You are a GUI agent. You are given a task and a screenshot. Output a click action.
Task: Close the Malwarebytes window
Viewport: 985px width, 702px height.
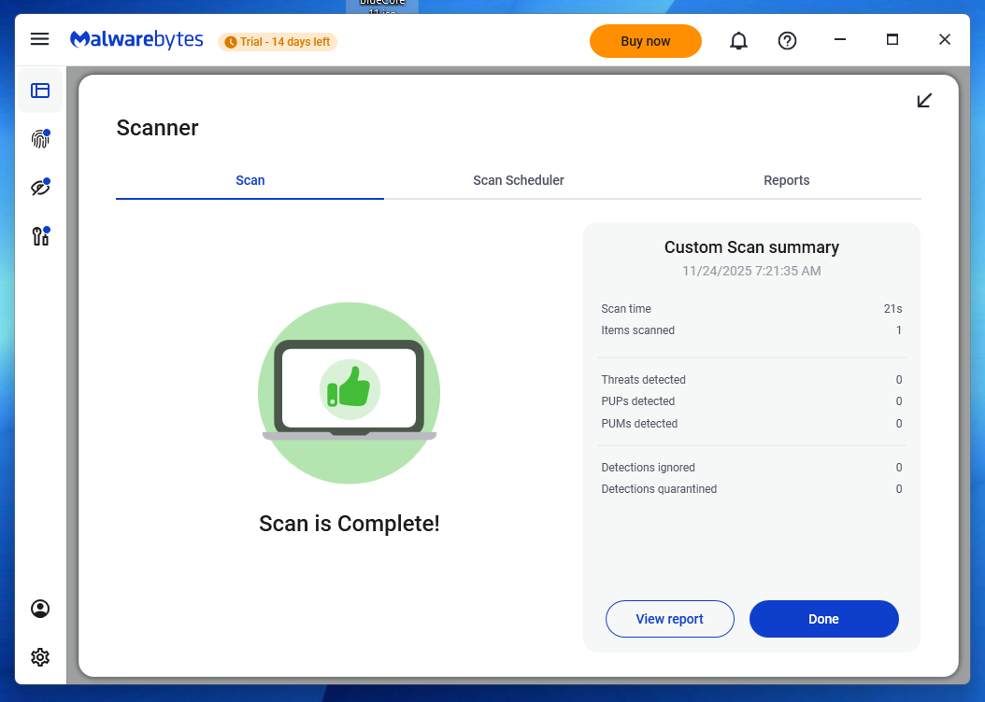[x=944, y=39]
